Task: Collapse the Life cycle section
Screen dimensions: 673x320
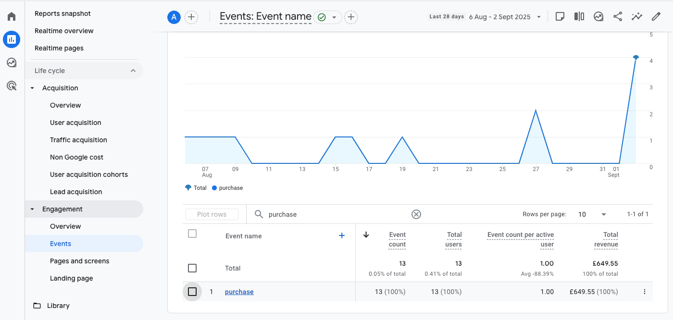Action: 133,70
